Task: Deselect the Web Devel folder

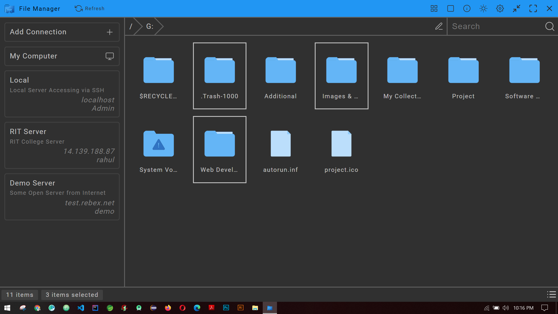Action: pos(219,149)
